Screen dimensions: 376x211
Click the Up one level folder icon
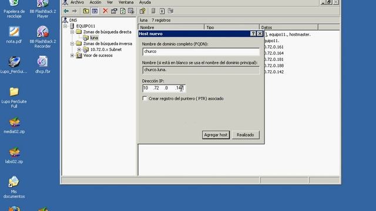[86, 11]
